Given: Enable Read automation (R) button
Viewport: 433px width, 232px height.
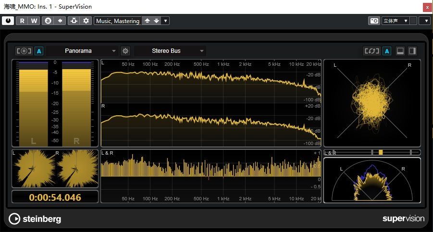Looking at the screenshot, I should (x=22, y=21).
